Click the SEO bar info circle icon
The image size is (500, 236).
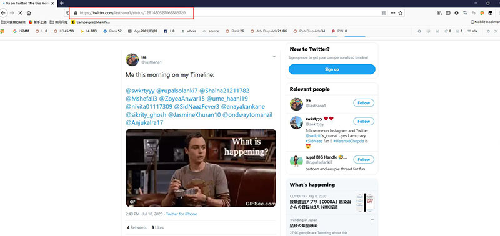[x=419, y=31]
